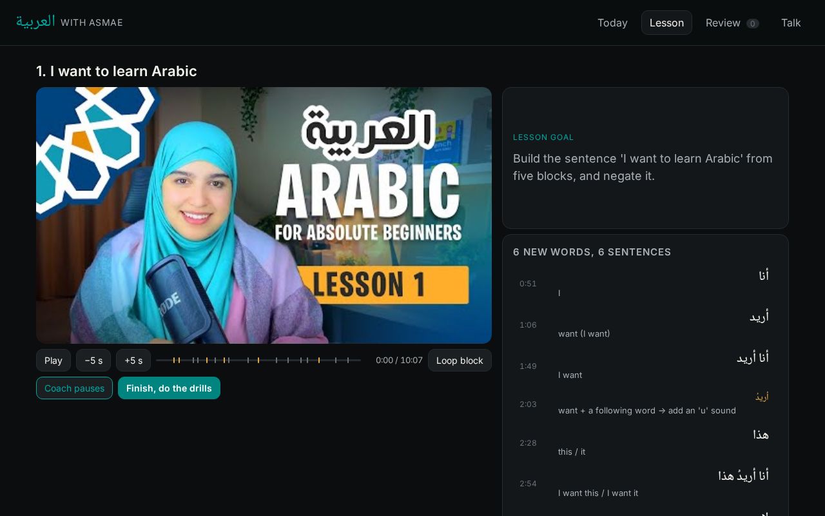Click the '6 NEW WORDS, 6 SENTENCES' heading
825x516 pixels.
[592, 252]
